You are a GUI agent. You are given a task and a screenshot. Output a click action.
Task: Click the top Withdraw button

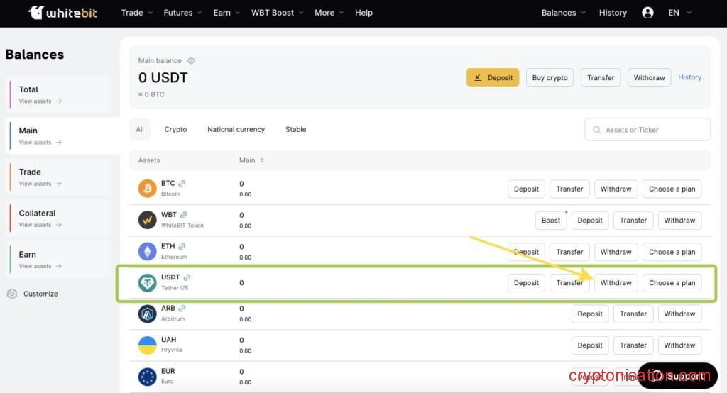[x=649, y=77]
